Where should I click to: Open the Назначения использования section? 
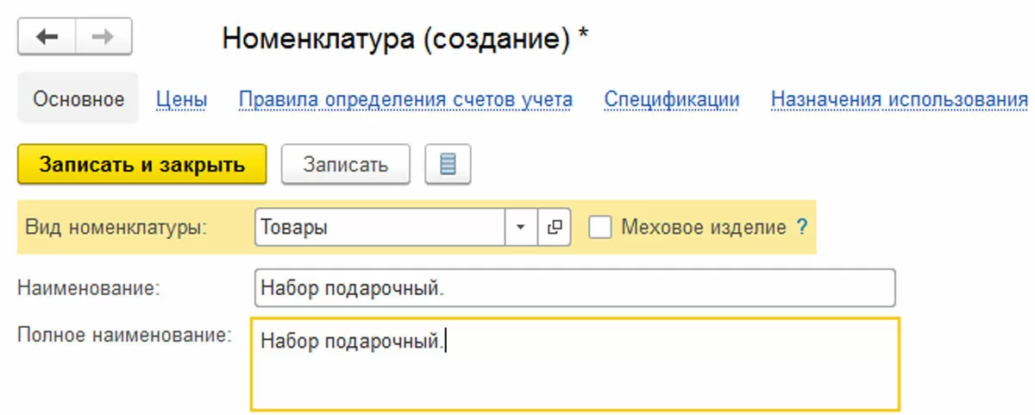899,99
